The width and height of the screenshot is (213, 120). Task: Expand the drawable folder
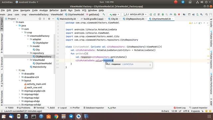point(19,74)
